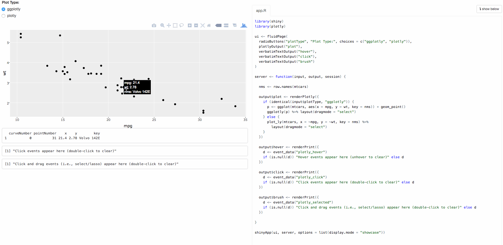The image size is (503, 245).
Task: Click the shinyApp(ui, server...) code line
Action: pos(320,233)
